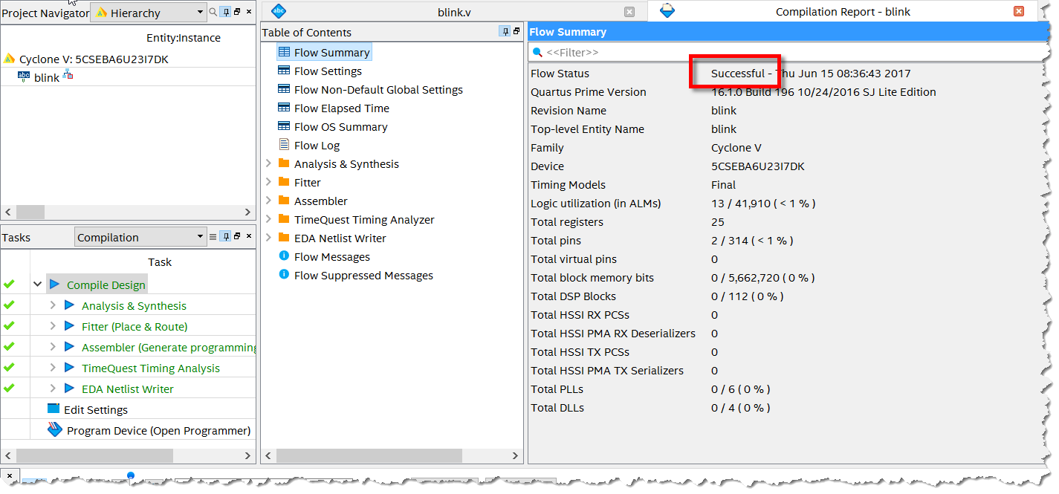Viewport: 1059px width, 494px height.
Task: Expand the Assembler task in Tasks
Action: point(52,347)
